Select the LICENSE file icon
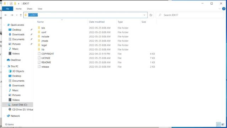227x128 pixels. pos(39,58)
